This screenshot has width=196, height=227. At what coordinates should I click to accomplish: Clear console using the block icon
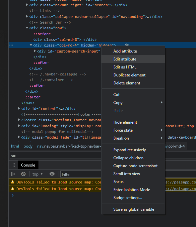(x=23, y=174)
